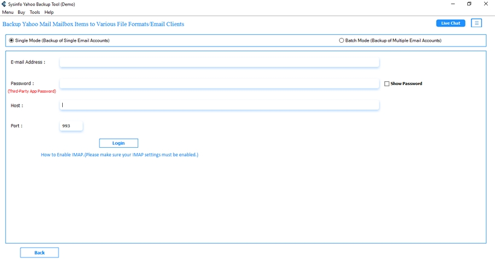Minimize the Sysinfo Yahoo Backup Tool window

[453, 4]
